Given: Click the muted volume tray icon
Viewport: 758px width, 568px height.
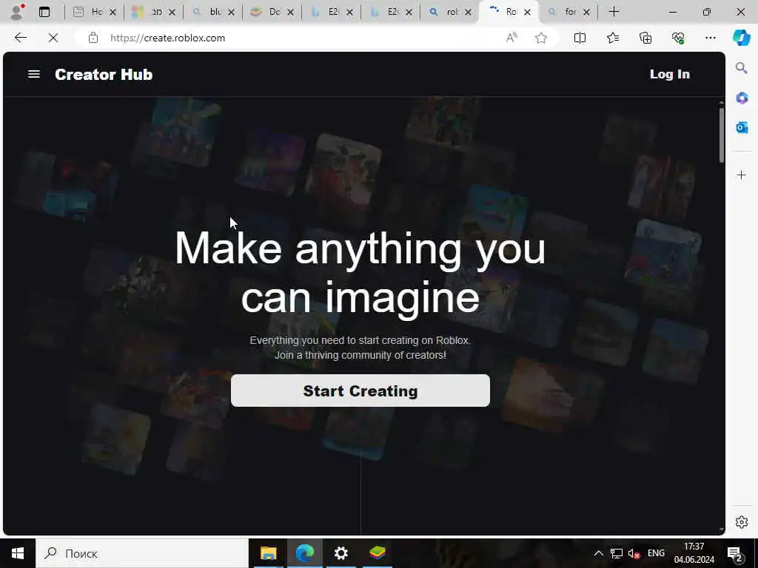Looking at the screenshot, I should (x=634, y=553).
